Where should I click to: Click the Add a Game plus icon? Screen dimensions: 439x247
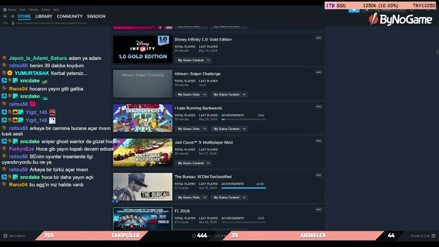(5, 236)
